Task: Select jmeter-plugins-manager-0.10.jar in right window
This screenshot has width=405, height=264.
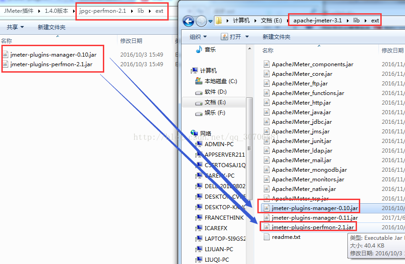Action: tap(315, 208)
